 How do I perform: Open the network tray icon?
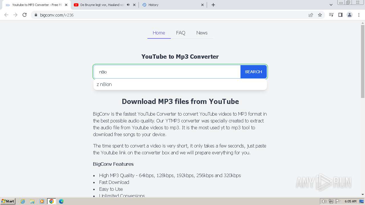point(331,201)
